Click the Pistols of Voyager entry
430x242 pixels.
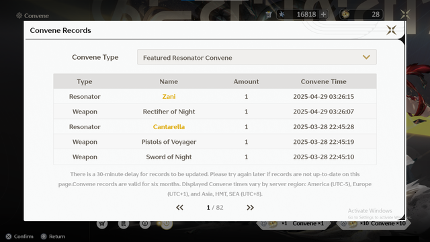click(x=169, y=142)
